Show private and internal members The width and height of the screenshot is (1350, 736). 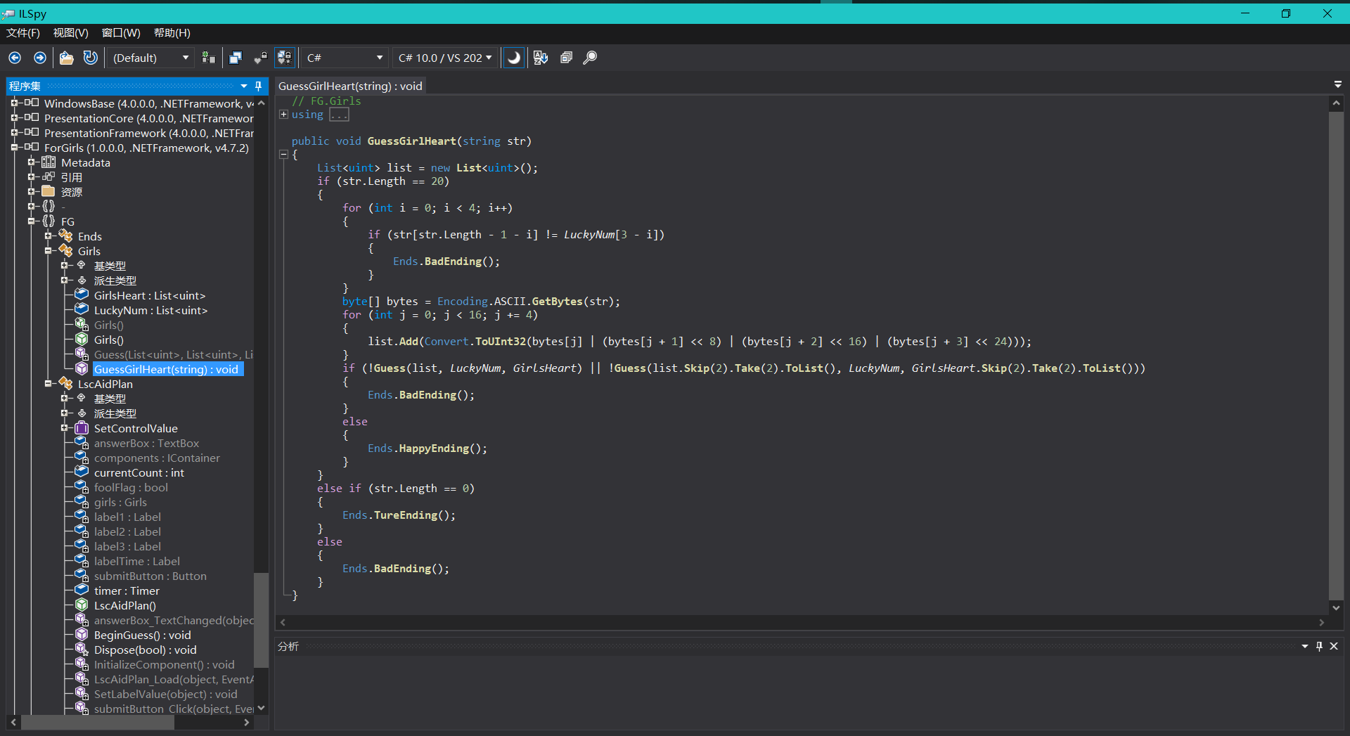tap(260, 58)
